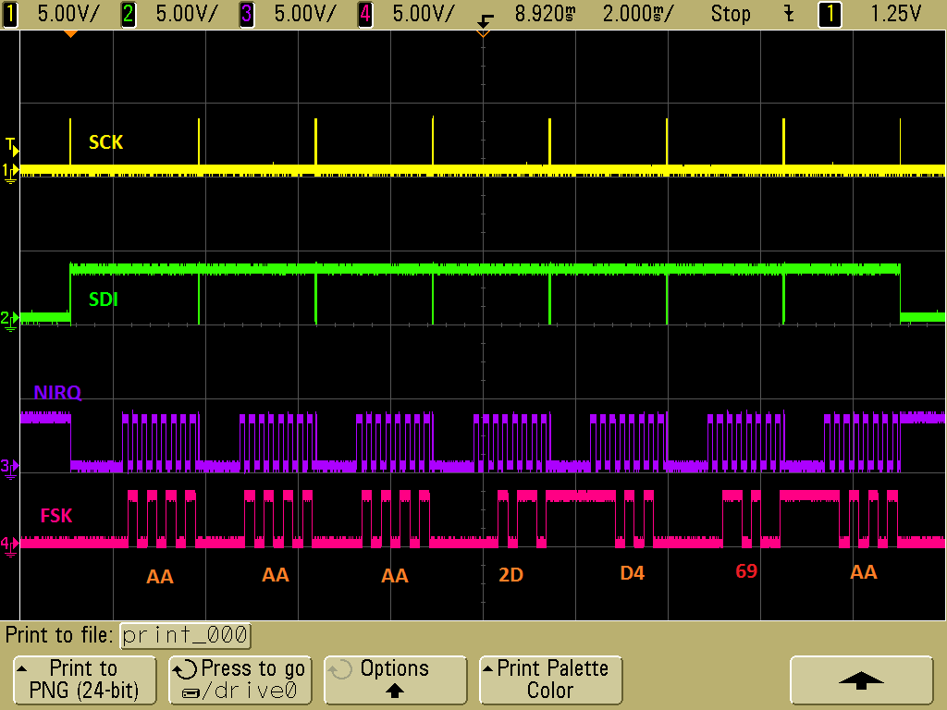Open the Options softkey menu
The height and width of the screenshot is (710, 947).
click(395, 679)
